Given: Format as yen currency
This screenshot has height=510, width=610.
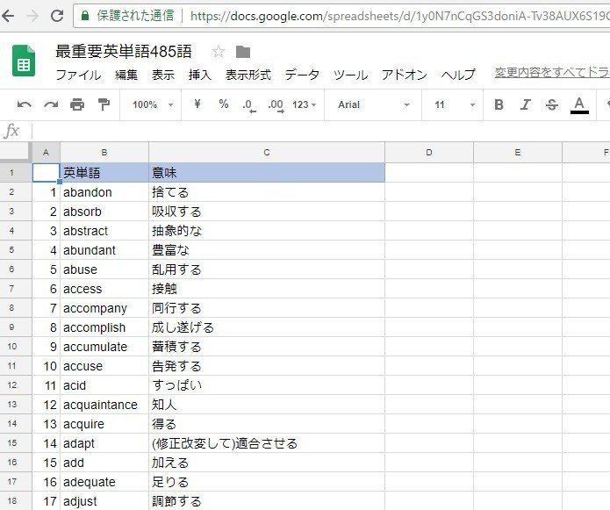Looking at the screenshot, I should point(197,104).
